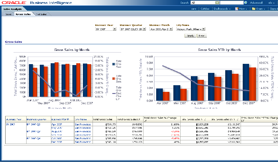
Task: Click the Business Year column header
Action: click(x=14, y=119)
